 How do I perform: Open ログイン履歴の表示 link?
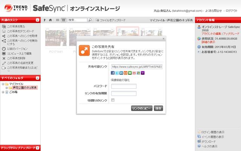click(213, 132)
